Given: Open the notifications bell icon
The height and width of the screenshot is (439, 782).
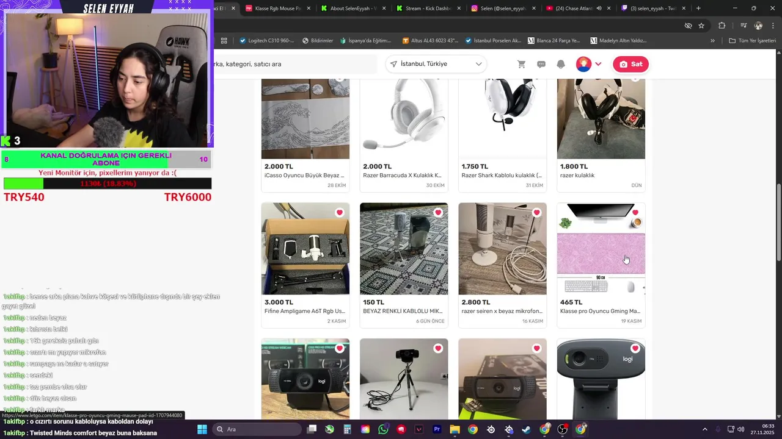Looking at the screenshot, I should (x=561, y=64).
